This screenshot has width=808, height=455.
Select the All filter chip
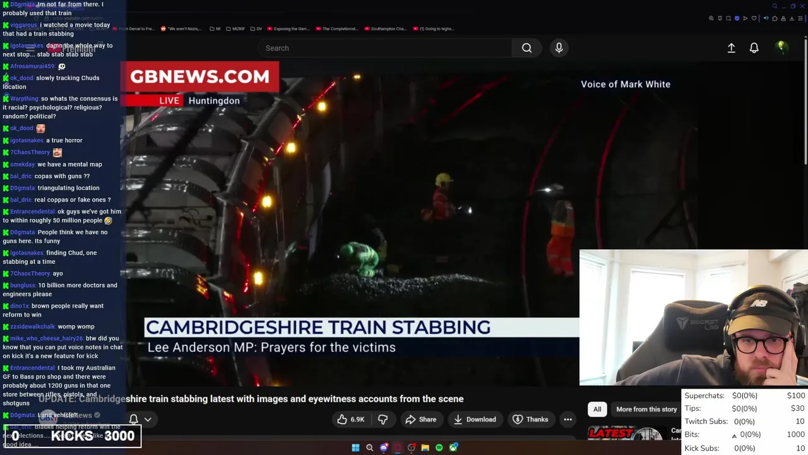[597, 409]
